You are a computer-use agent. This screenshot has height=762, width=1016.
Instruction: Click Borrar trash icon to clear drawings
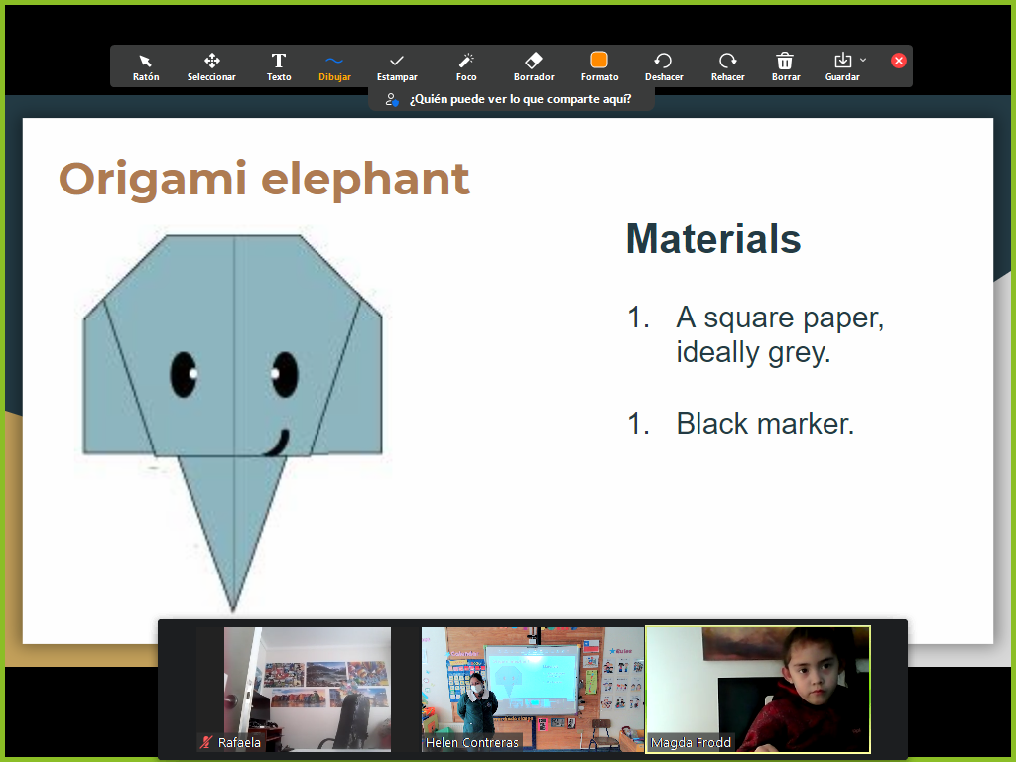(785, 66)
